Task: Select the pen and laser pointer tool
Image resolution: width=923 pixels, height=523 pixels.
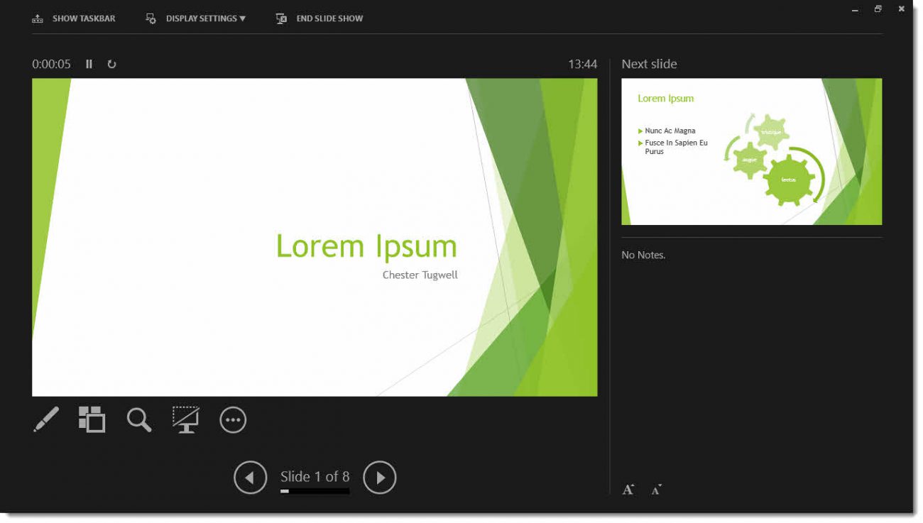Action: (x=45, y=419)
